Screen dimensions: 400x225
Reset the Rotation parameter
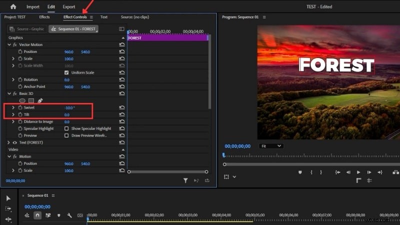tap(122, 79)
